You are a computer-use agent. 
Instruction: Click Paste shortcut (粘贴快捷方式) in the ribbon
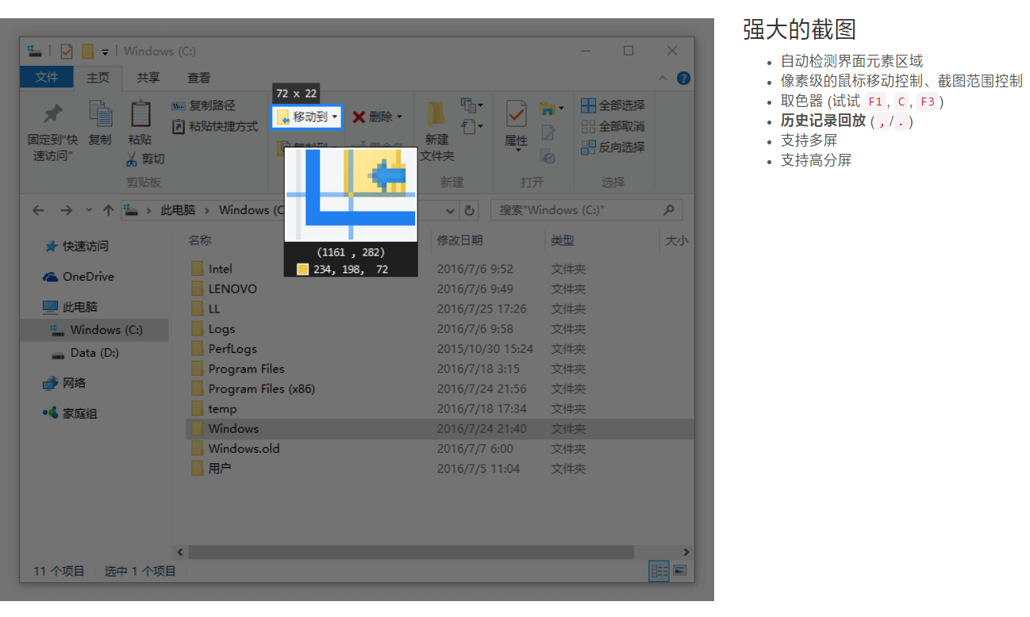click(x=215, y=126)
